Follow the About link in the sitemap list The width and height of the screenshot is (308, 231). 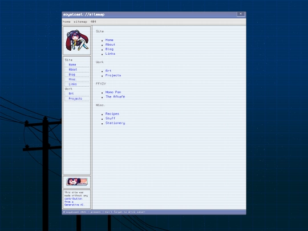[110, 44]
